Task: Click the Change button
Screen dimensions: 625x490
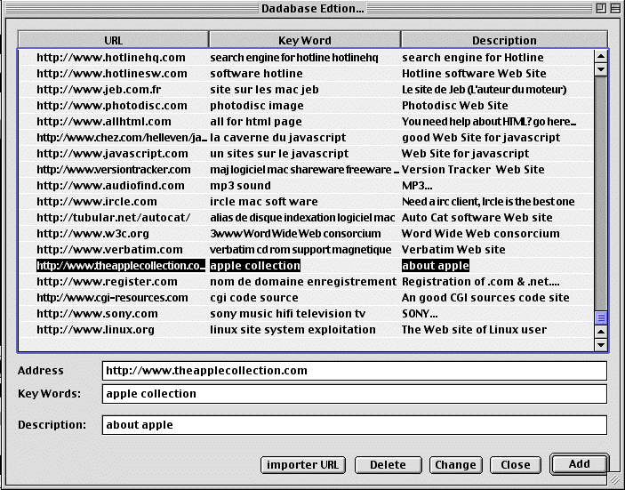Action: tap(455, 465)
